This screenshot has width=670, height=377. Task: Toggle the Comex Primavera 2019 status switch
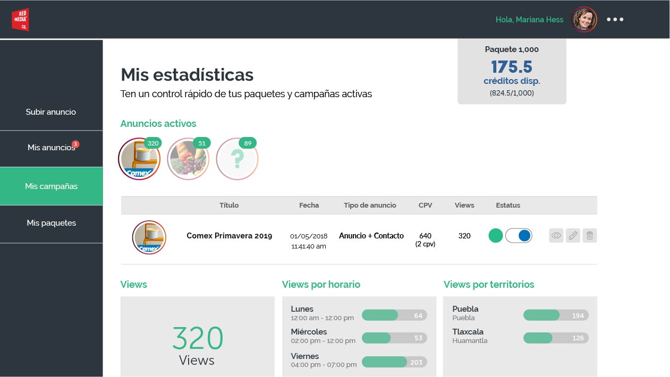(518, 236)
